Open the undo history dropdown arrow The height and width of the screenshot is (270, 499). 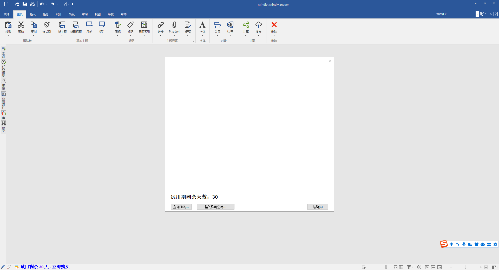pos(47,4)
